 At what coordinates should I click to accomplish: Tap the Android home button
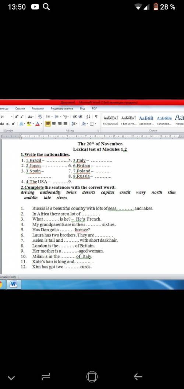click(x=92, y=377)
